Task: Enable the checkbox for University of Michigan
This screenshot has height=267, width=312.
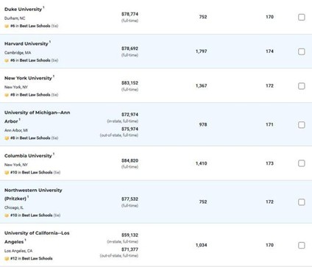Action: pos(302,125)
